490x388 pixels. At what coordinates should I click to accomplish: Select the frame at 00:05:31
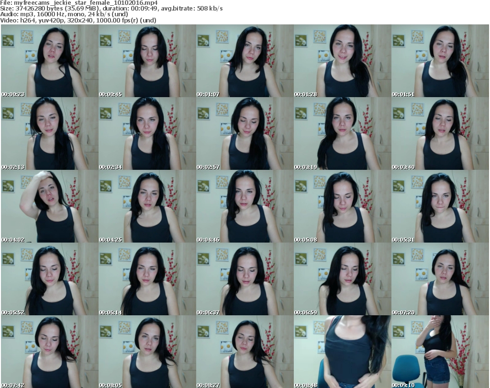(440, 207)
